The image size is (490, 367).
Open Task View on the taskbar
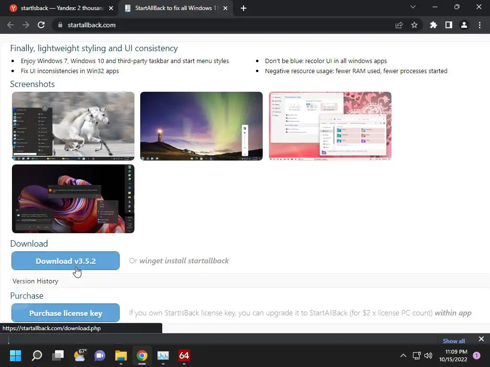58,356
